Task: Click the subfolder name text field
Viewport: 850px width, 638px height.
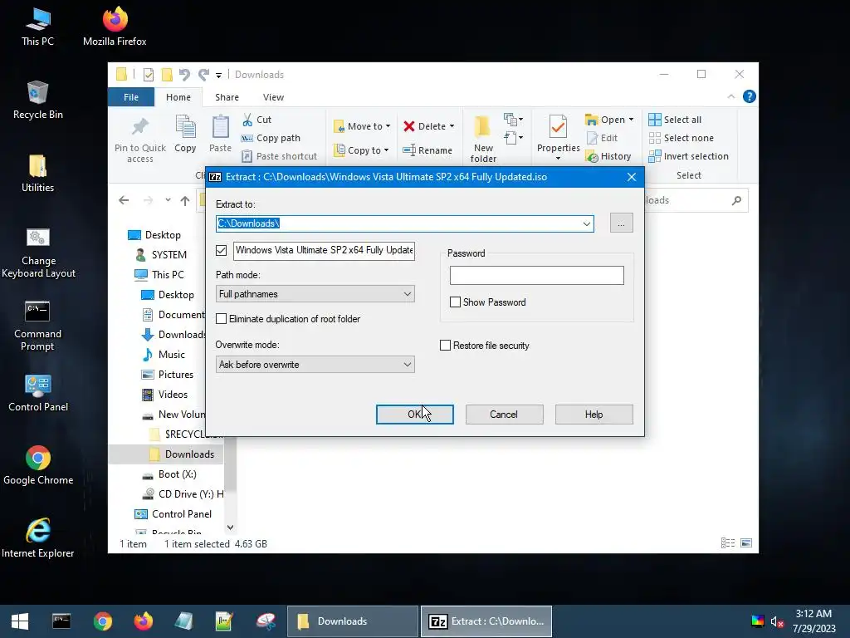Action: point(325,251)
